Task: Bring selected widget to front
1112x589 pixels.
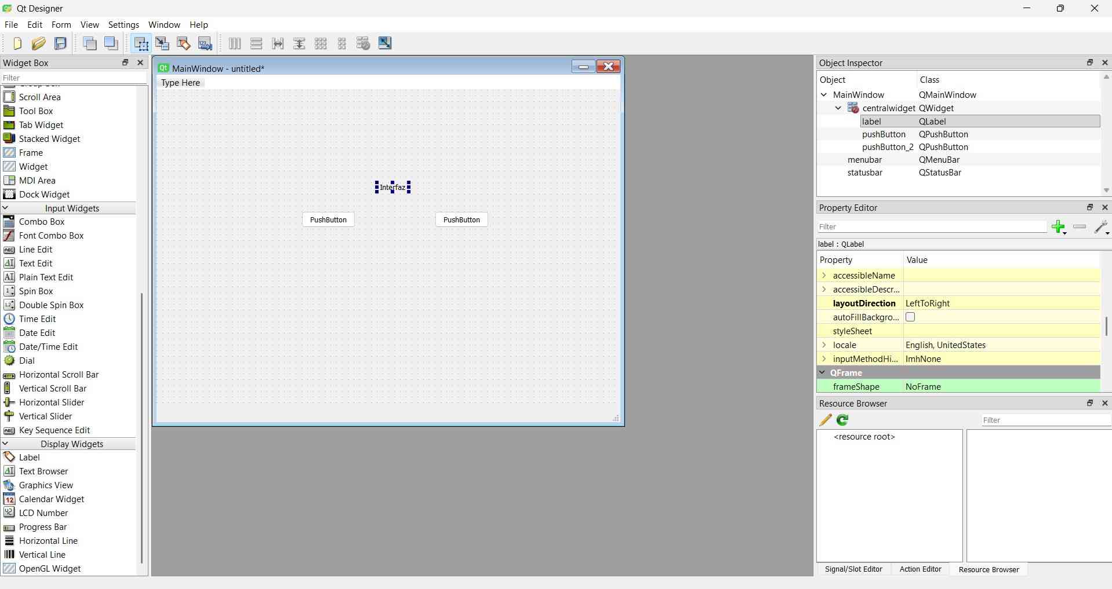Action: 111,43
